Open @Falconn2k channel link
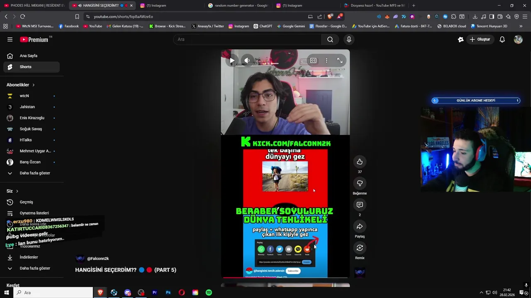The image size is (531, 298). [x=98, y=259]
